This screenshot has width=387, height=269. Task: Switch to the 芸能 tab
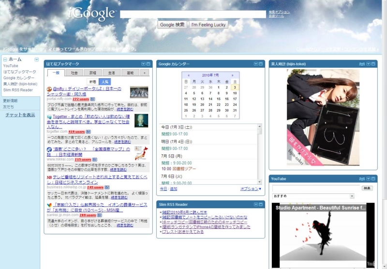tap(130, 73)
